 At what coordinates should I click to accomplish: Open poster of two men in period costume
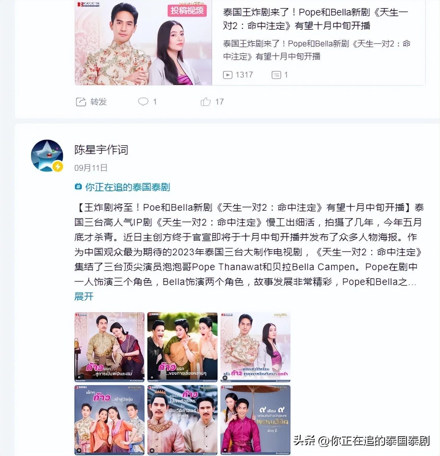click(x=182, y=420)
